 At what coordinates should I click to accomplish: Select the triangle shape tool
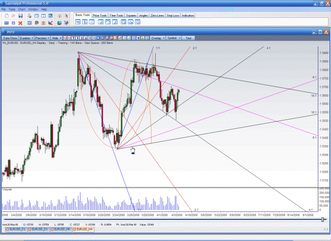131,22
